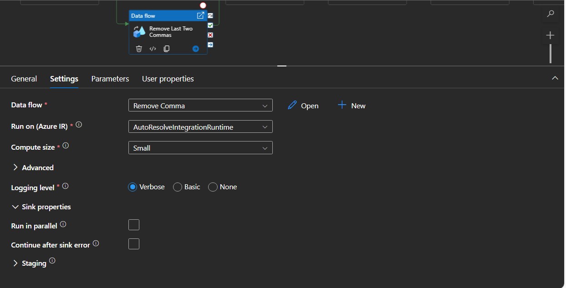Open Data flow dropdown Remove Comma

(x=200, y=105)
